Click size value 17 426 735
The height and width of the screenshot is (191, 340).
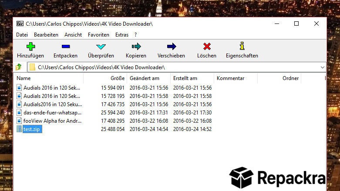click(113, 104)
